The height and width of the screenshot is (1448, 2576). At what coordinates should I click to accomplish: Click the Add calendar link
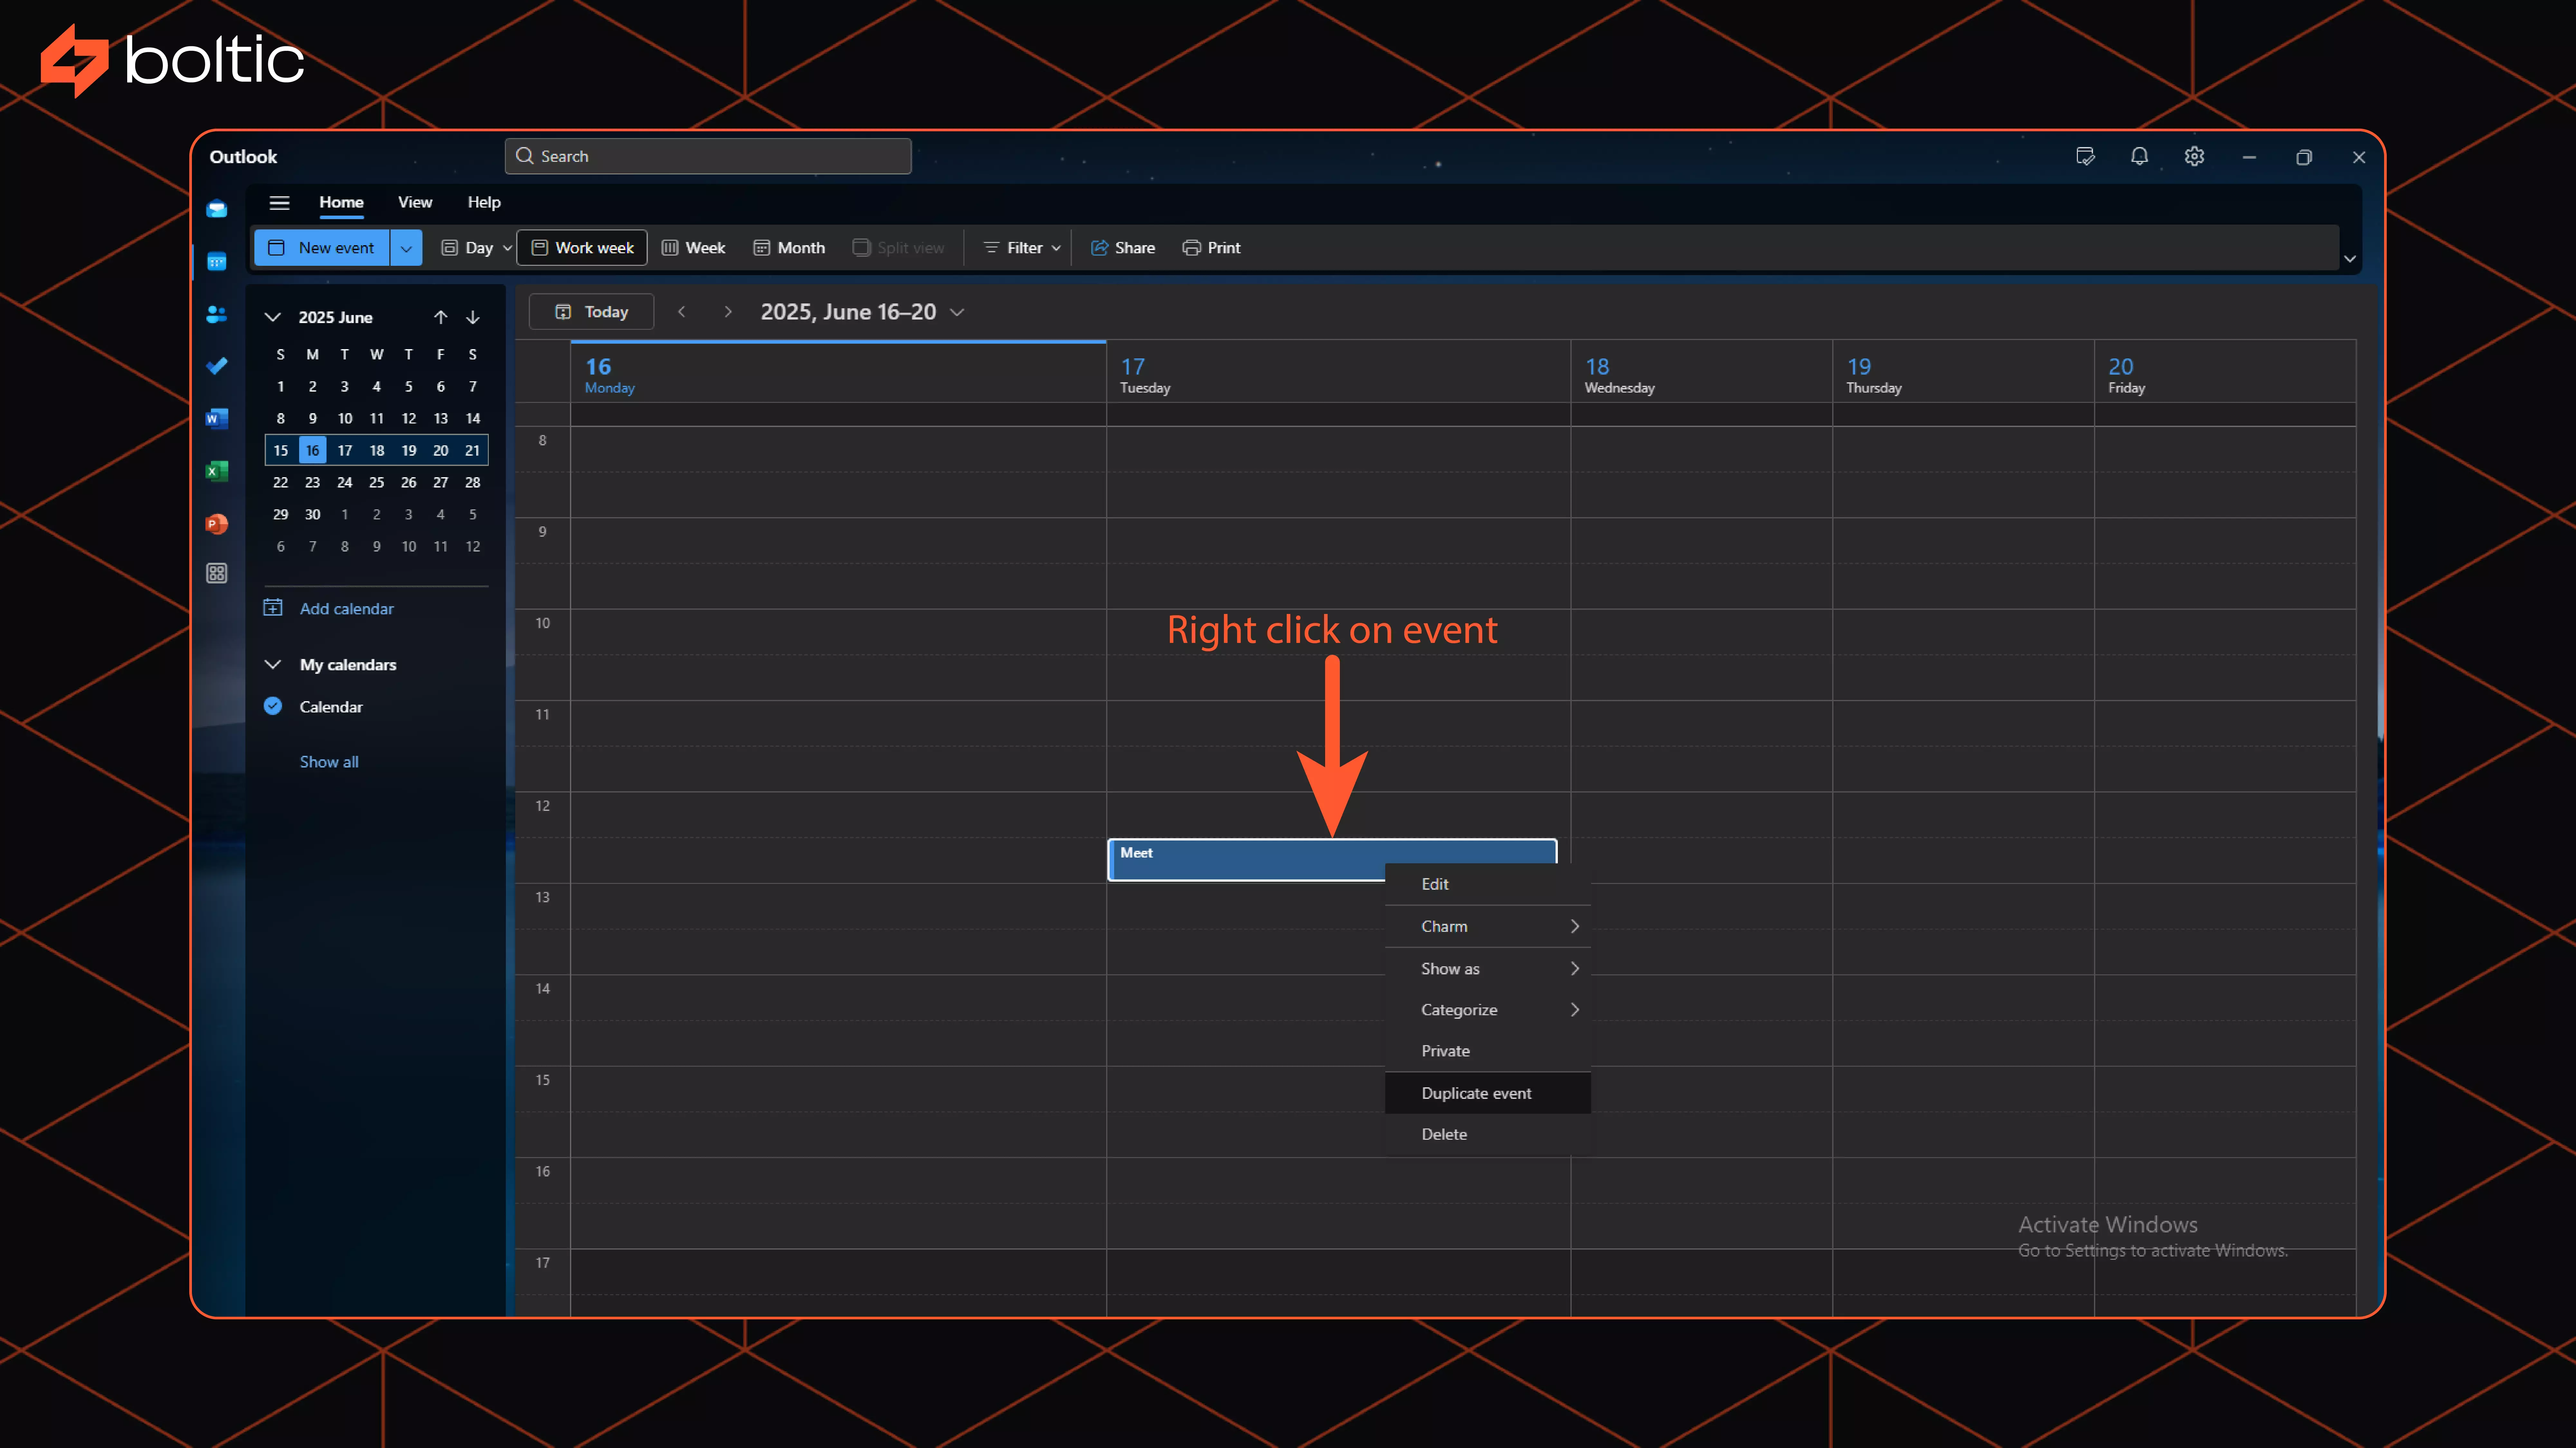(346, 608)
